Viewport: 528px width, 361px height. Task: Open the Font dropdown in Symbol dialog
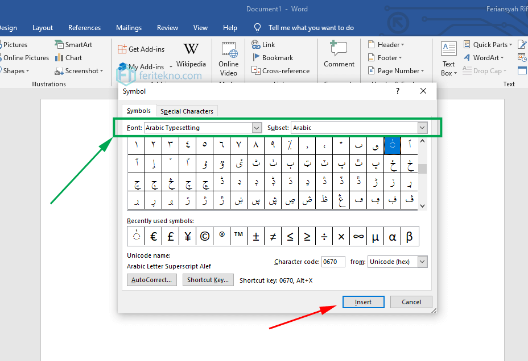pos(257,128)
